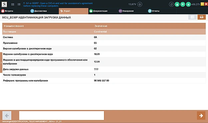Open the Отчеты tab
This screenshot has height=123, width=208.
[162, 11]
